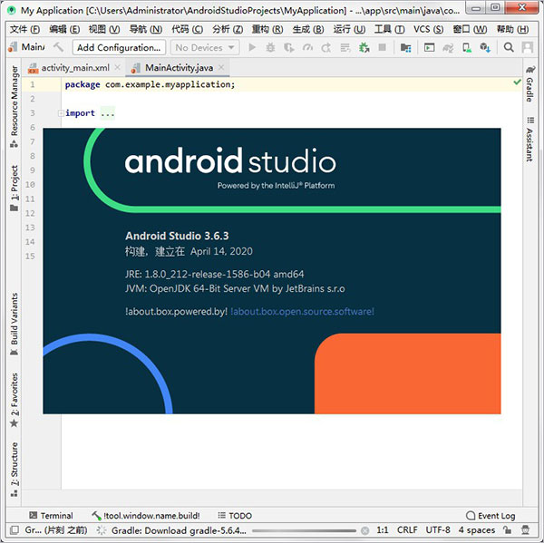Toggle the Project tool window
The image size is (544, 543).
coord(14,188)
